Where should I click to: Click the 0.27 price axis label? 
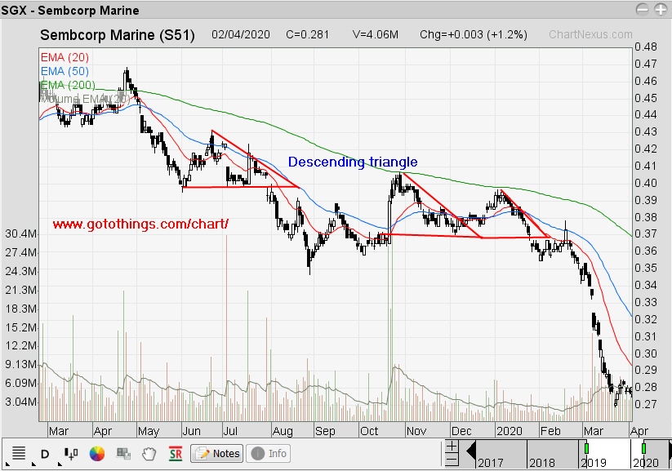pos(645,404)
